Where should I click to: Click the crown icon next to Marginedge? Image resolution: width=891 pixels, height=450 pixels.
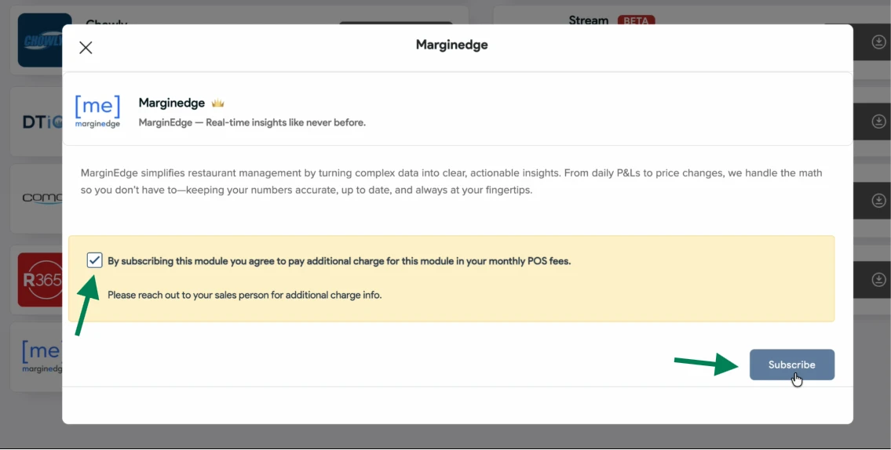point(217,103)
